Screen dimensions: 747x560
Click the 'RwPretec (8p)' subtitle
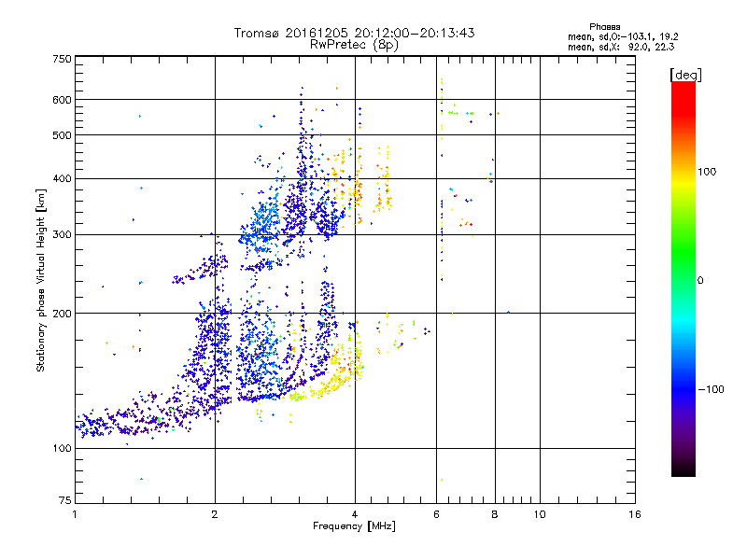tap(354, 45)
